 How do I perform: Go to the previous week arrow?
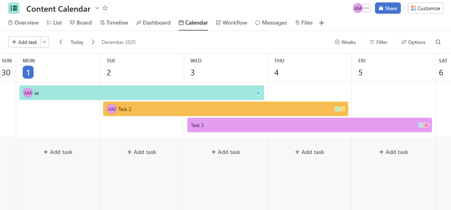[x=61, y=42]
